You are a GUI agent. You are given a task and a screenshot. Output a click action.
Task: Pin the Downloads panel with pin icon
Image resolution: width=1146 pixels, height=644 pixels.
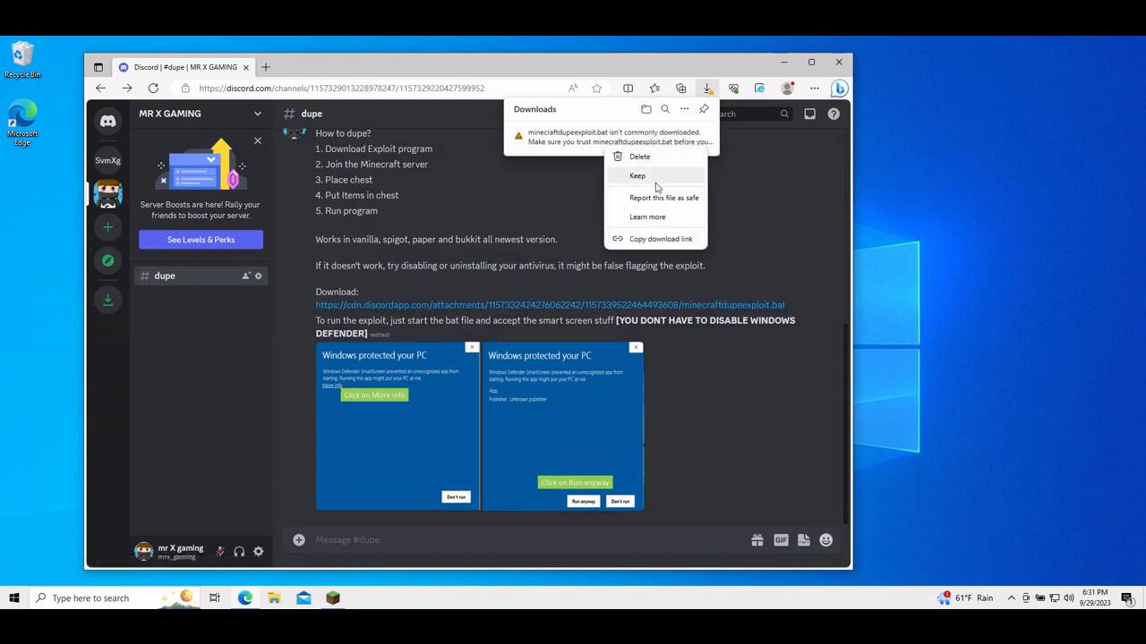click(x=704, y=109)
